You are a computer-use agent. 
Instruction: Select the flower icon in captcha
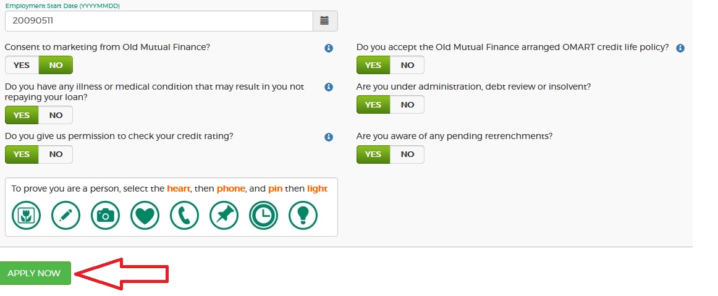point(27,215)
